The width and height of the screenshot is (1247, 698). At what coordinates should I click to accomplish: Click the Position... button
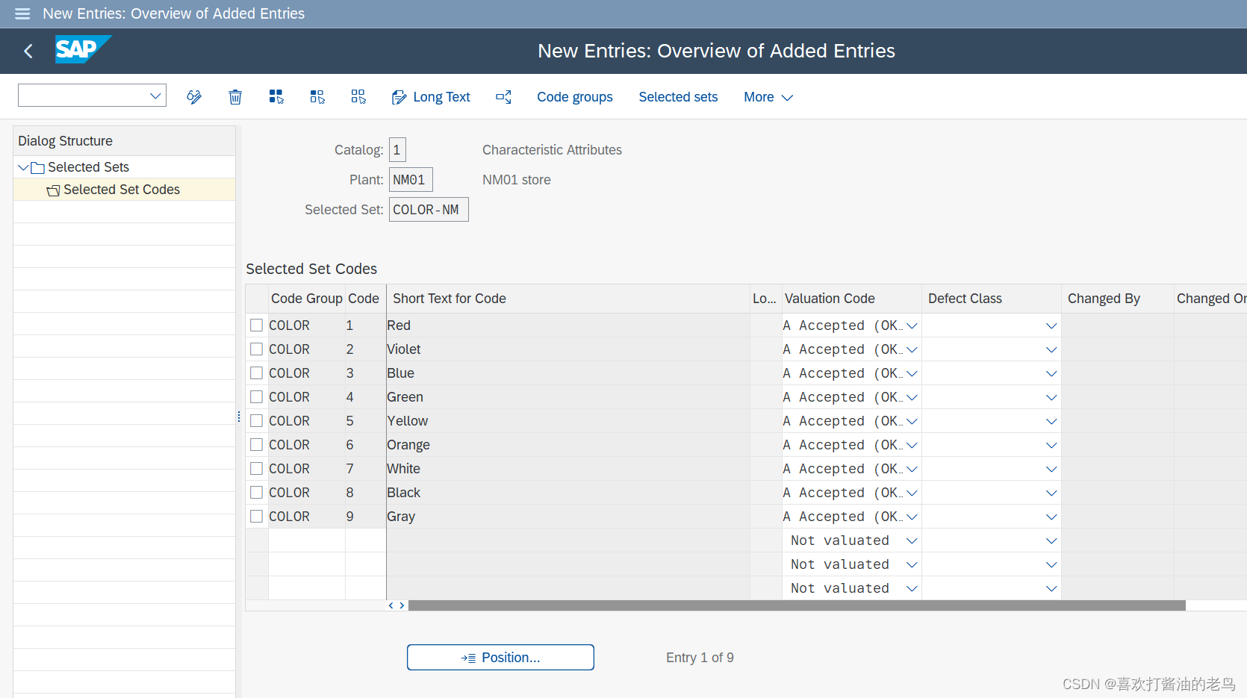(500, 657)
